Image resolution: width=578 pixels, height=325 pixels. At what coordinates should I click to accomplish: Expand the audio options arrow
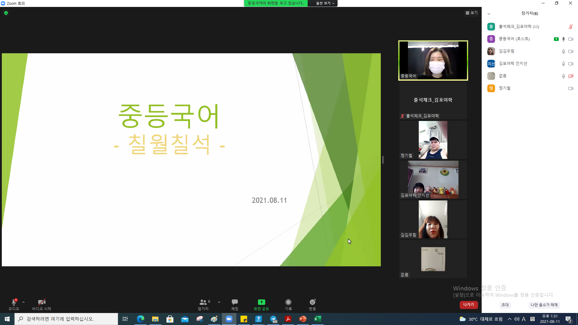coord(23,302)
